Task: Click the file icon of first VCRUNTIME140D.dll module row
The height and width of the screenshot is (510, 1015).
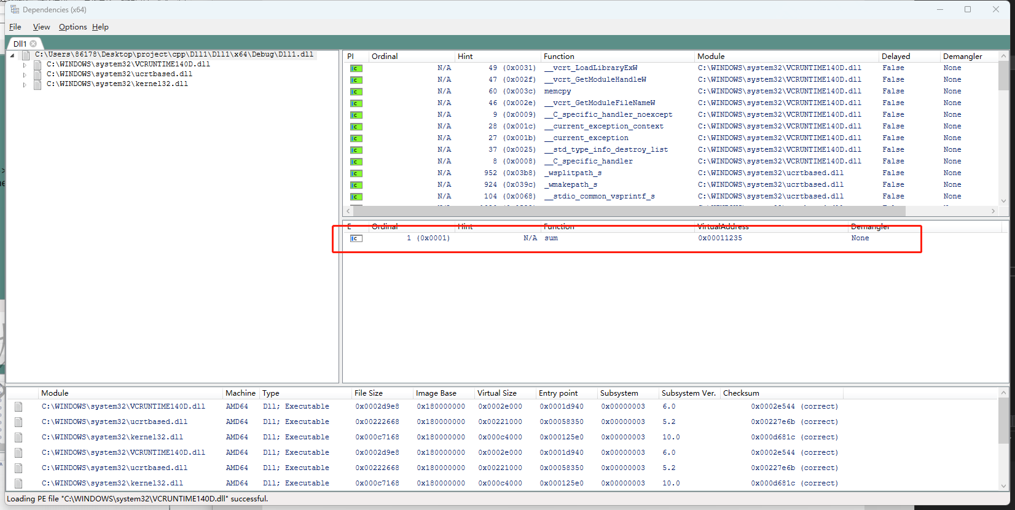Action: pos(18,407)
